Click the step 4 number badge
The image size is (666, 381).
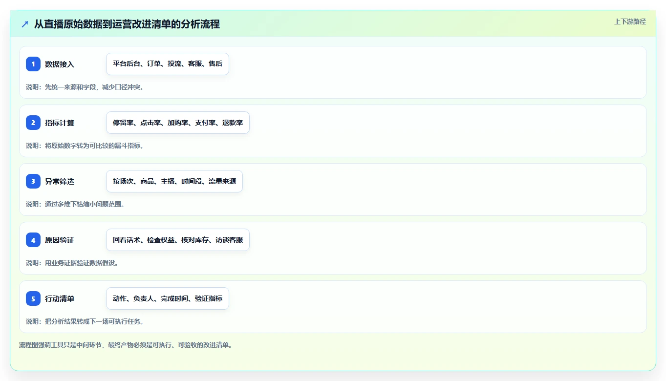tap(33, 240)
